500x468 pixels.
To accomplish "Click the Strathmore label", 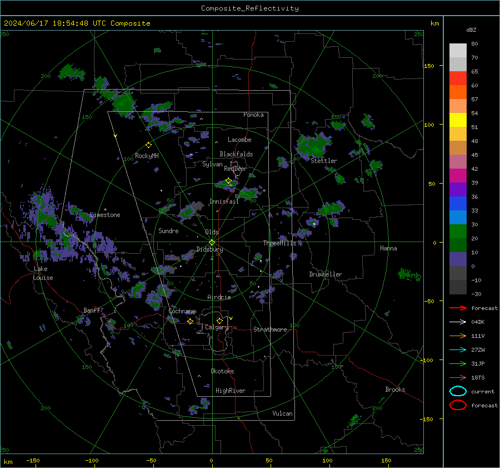I will (x=270, y=329).
